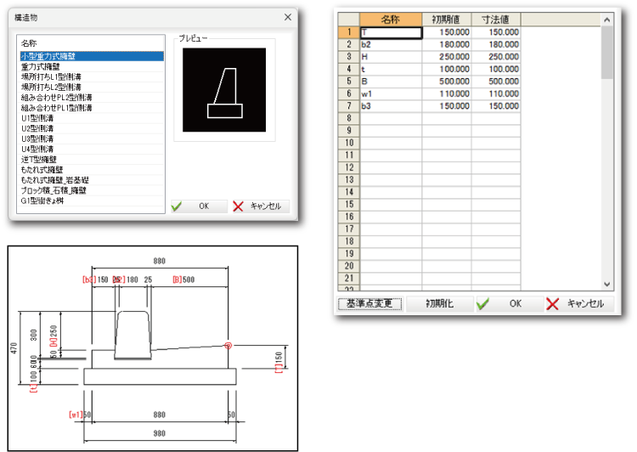Select 逆T型擁壁 from the list

tap(38, 159)
